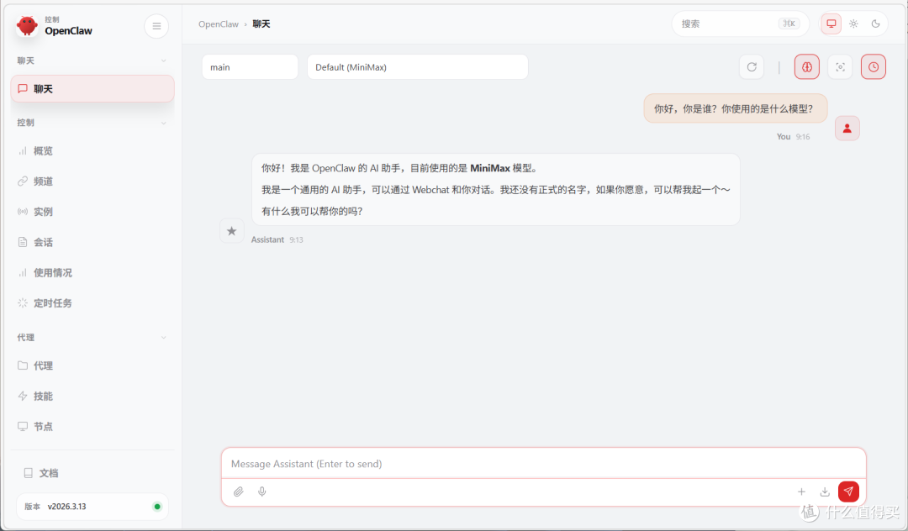
Task: Open 聊天 in sidebar
Action: [92, 88]
